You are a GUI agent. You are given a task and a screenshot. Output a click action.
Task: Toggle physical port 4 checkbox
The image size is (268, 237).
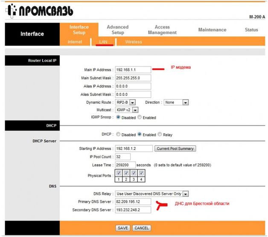click(x=141, y=173)
